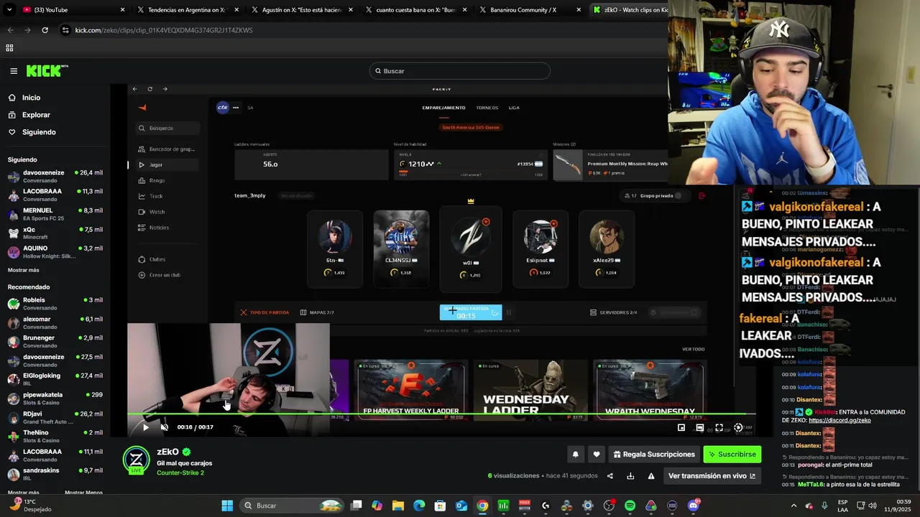920x517 pixels.
Task: Open Microsoft Store from the taskbar
Action: pos(440,506)
